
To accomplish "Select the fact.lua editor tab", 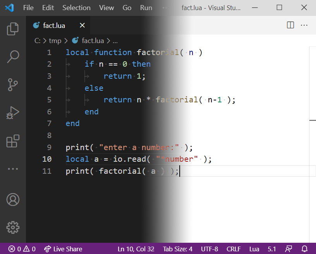I will point(58,26).
